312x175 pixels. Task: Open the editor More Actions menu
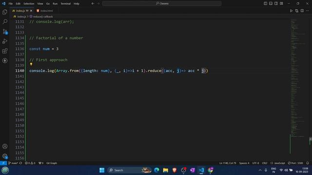click(x=308, y=11)
